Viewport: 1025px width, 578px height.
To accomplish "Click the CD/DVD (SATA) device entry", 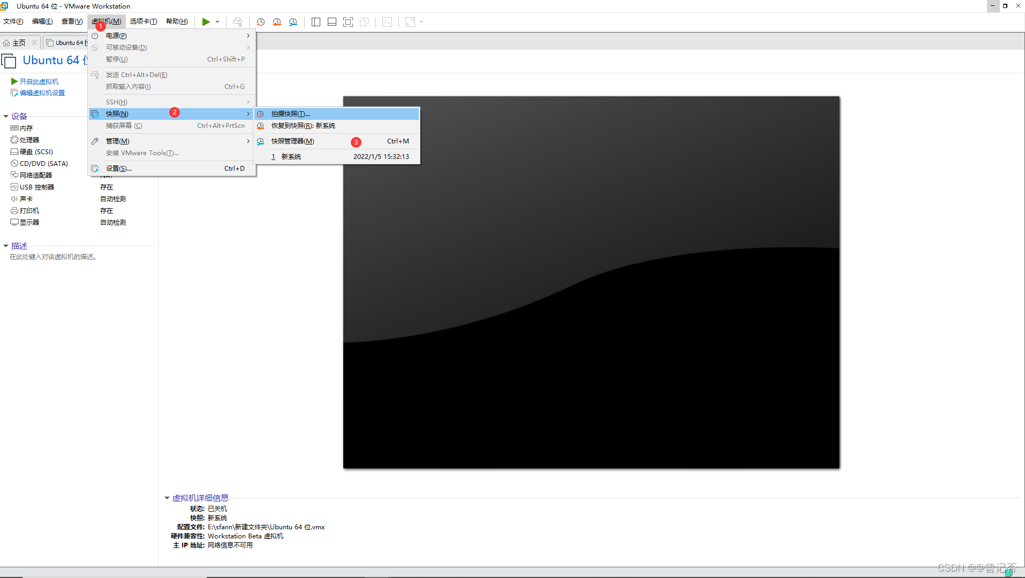I will [x=43, y=164].
